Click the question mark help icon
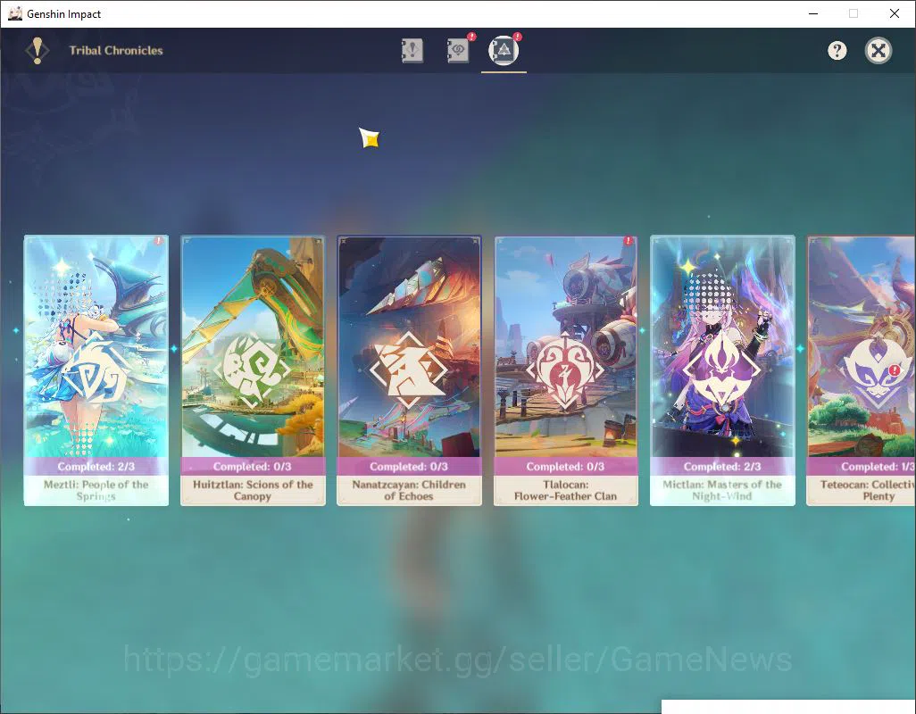Image resolution: width=916 pixels, height=714 pixels. (x=837, y=51)
